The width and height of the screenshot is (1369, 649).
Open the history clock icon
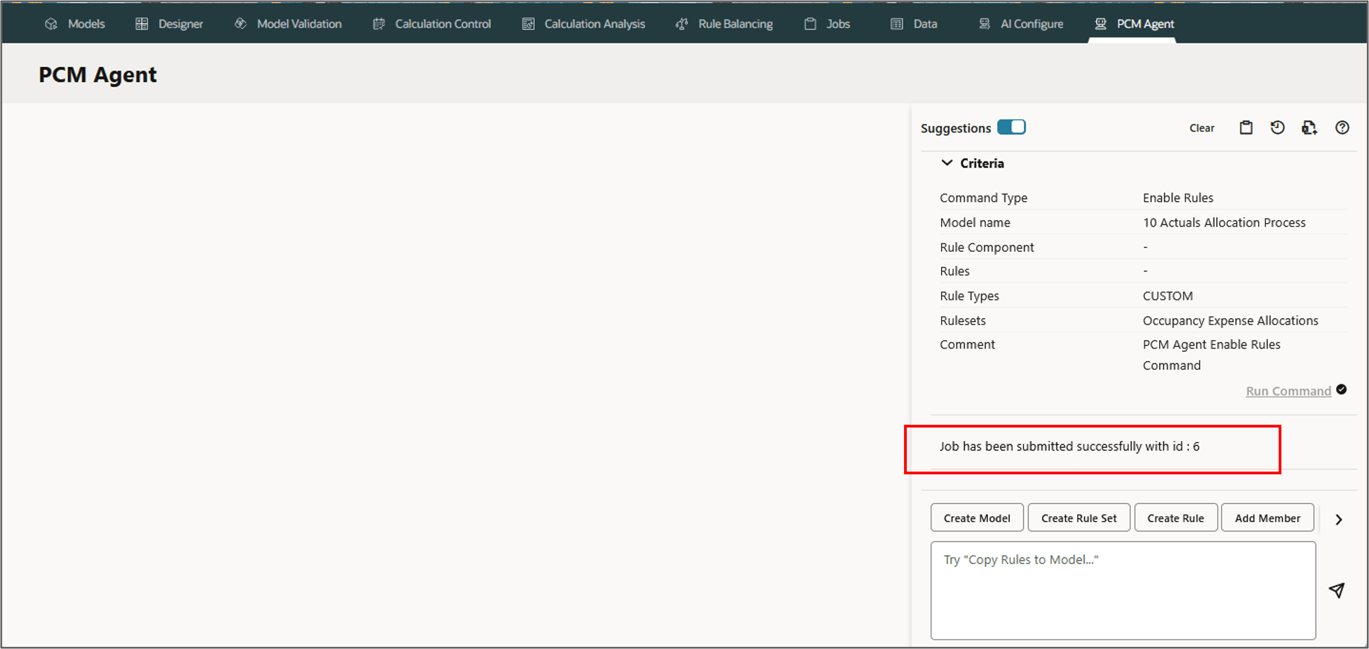[x=1278, y=128]
